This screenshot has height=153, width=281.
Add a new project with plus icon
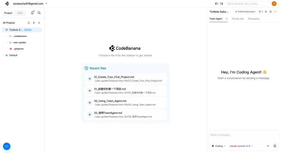pos(39,23)
